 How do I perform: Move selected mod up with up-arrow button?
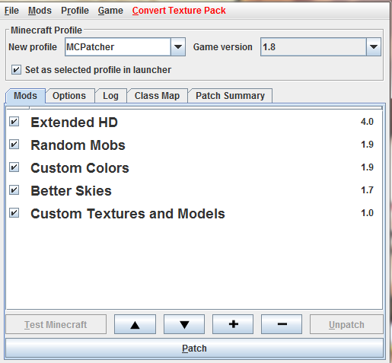click(135, 324)
